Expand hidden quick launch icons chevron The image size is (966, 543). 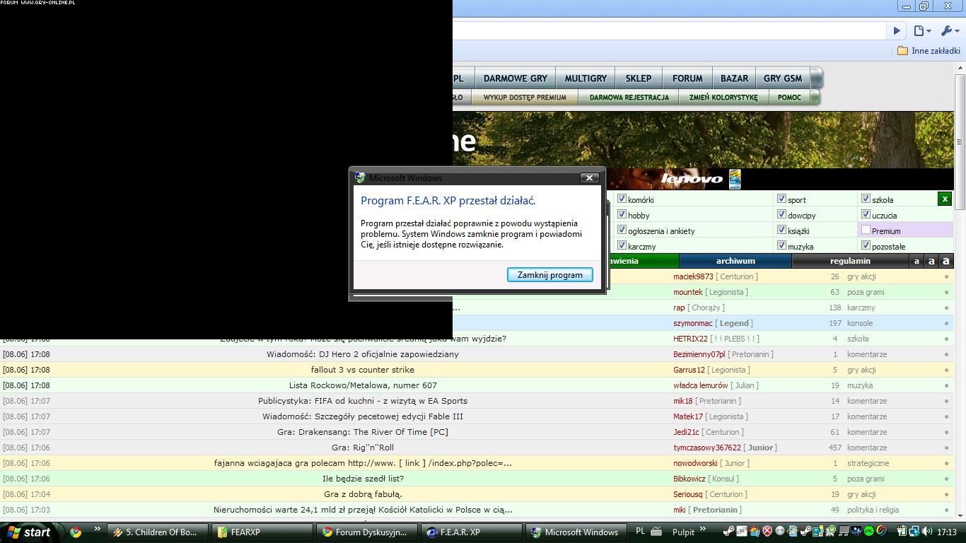(x=98, y=529)
